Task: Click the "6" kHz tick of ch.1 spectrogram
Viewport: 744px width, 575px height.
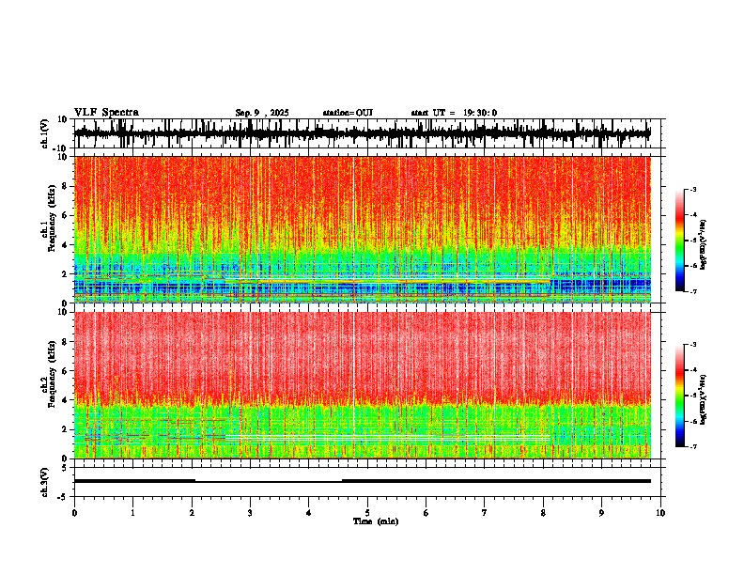Action: pos(65,215)
